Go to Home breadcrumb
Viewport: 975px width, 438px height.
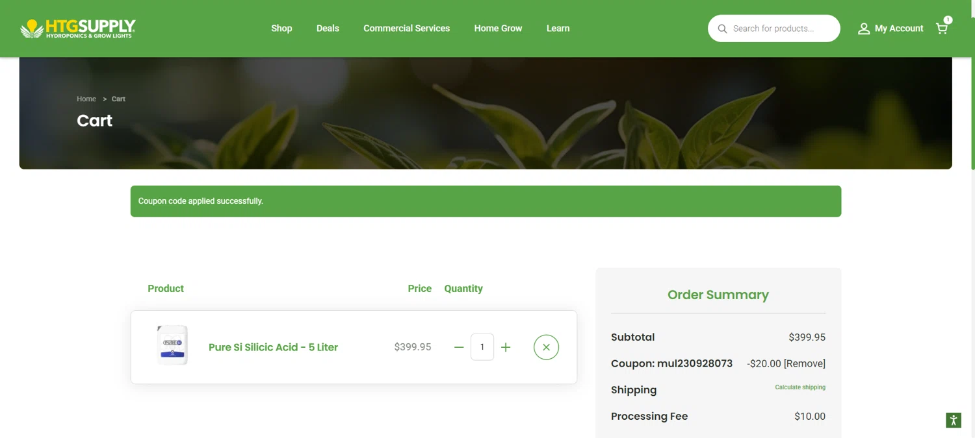[86, 99]
